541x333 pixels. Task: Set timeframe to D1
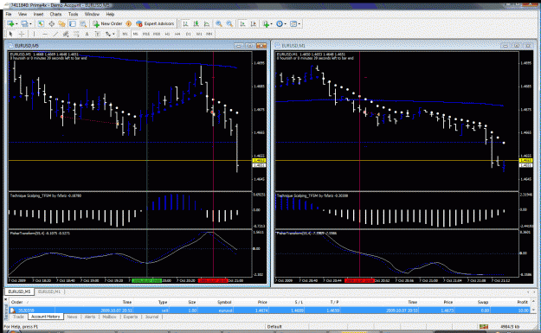point(189,34)
